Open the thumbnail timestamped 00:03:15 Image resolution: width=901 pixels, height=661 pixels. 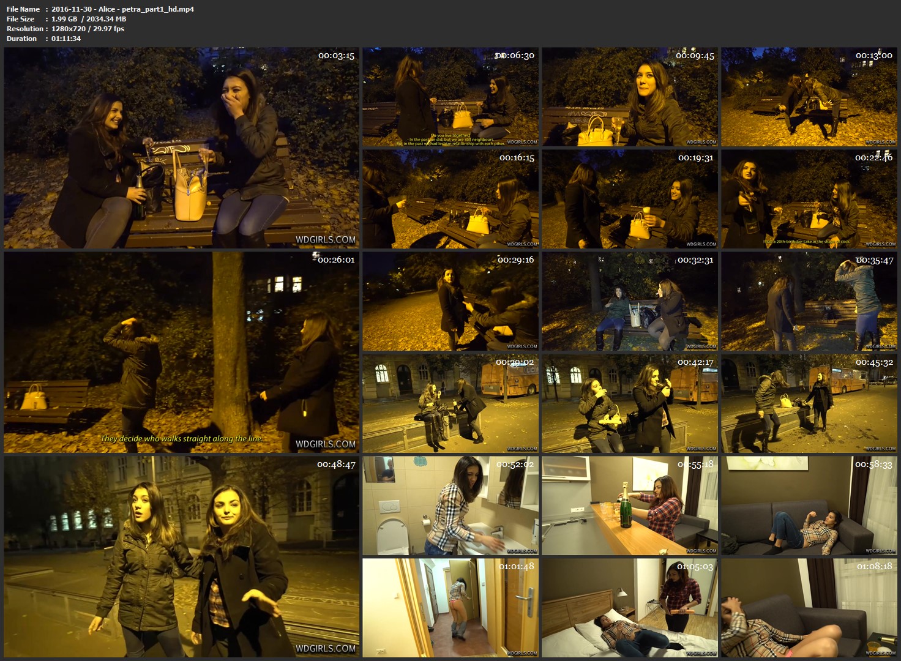pyautogui.click(x=181, y=148)
